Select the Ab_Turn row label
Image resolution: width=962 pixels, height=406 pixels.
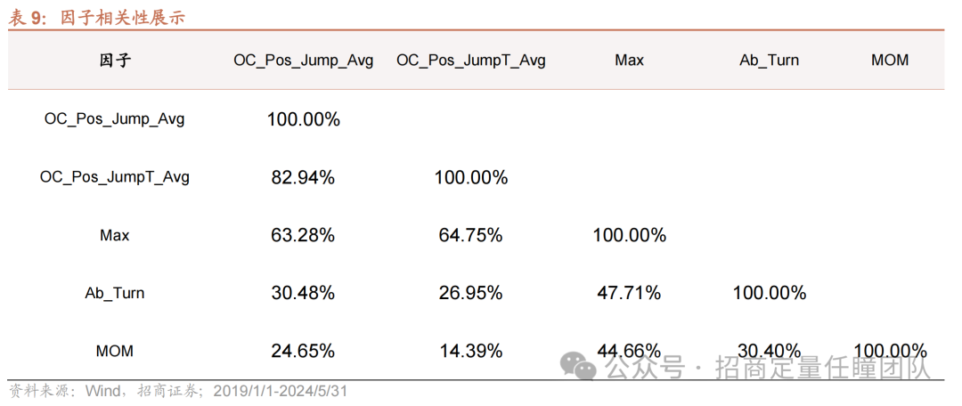point(115,293)
